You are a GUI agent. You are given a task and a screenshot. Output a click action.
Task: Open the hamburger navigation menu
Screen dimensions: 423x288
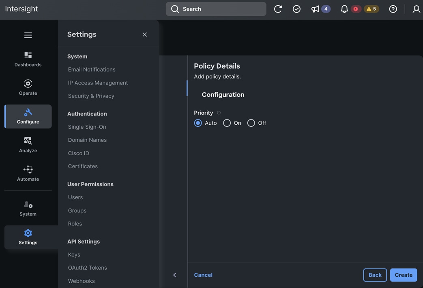tap(28, 35)
